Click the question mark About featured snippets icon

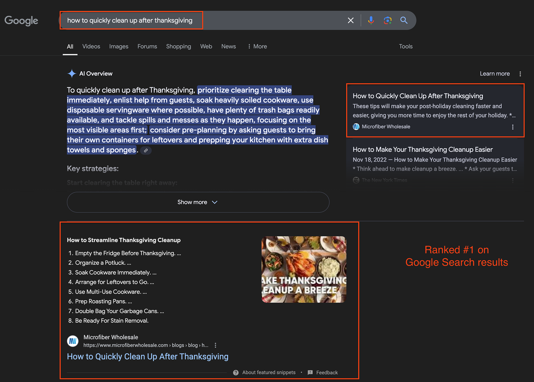point(236,373)
